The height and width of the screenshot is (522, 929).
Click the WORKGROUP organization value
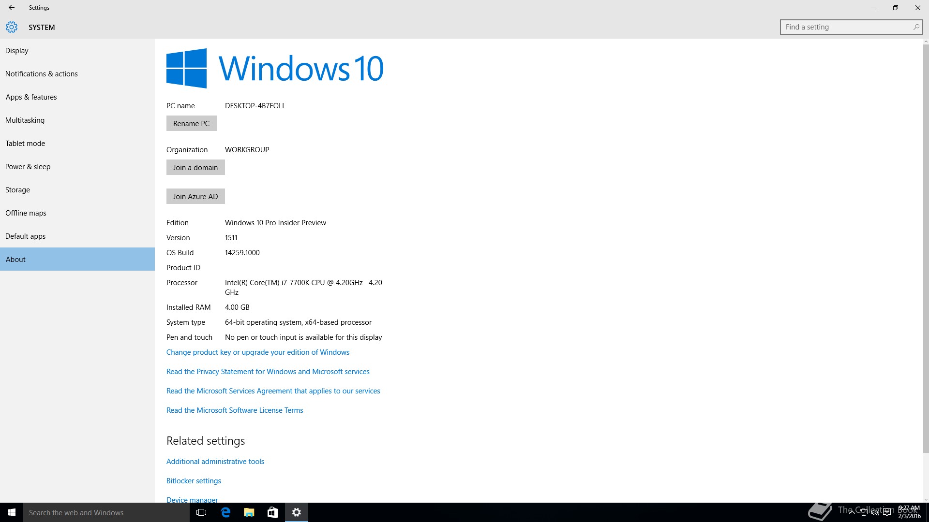click(247, 150)
